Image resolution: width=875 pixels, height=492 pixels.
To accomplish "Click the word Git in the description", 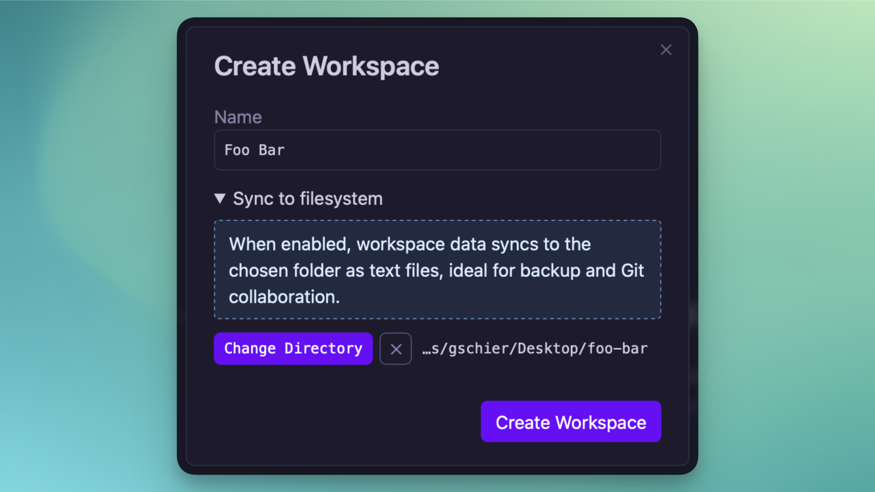I will pyautogui.click(x=632, y=271).
